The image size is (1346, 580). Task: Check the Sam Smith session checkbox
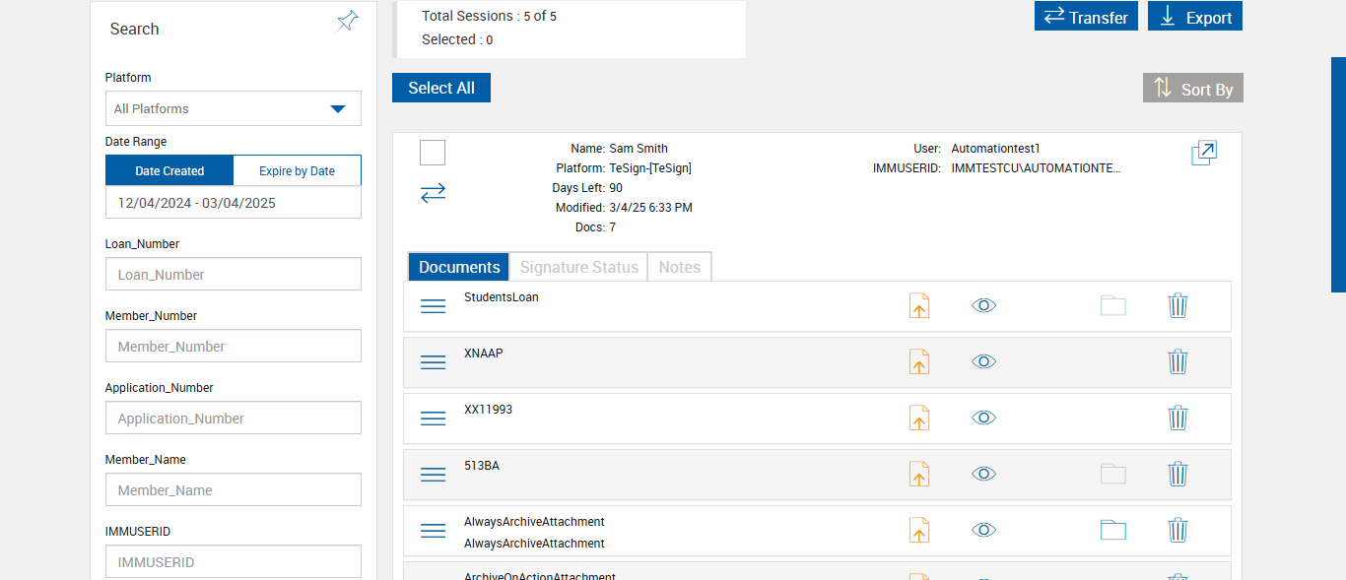[x=433, y=153]
